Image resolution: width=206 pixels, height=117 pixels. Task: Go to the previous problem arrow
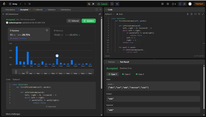(21, 4)
